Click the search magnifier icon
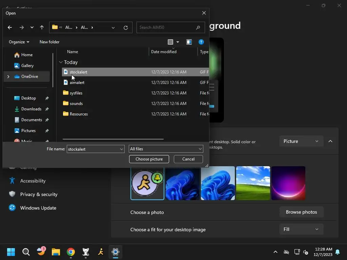The width and height of the screenshot is (347, 260). pyautogui.click(x=198, y=27)
